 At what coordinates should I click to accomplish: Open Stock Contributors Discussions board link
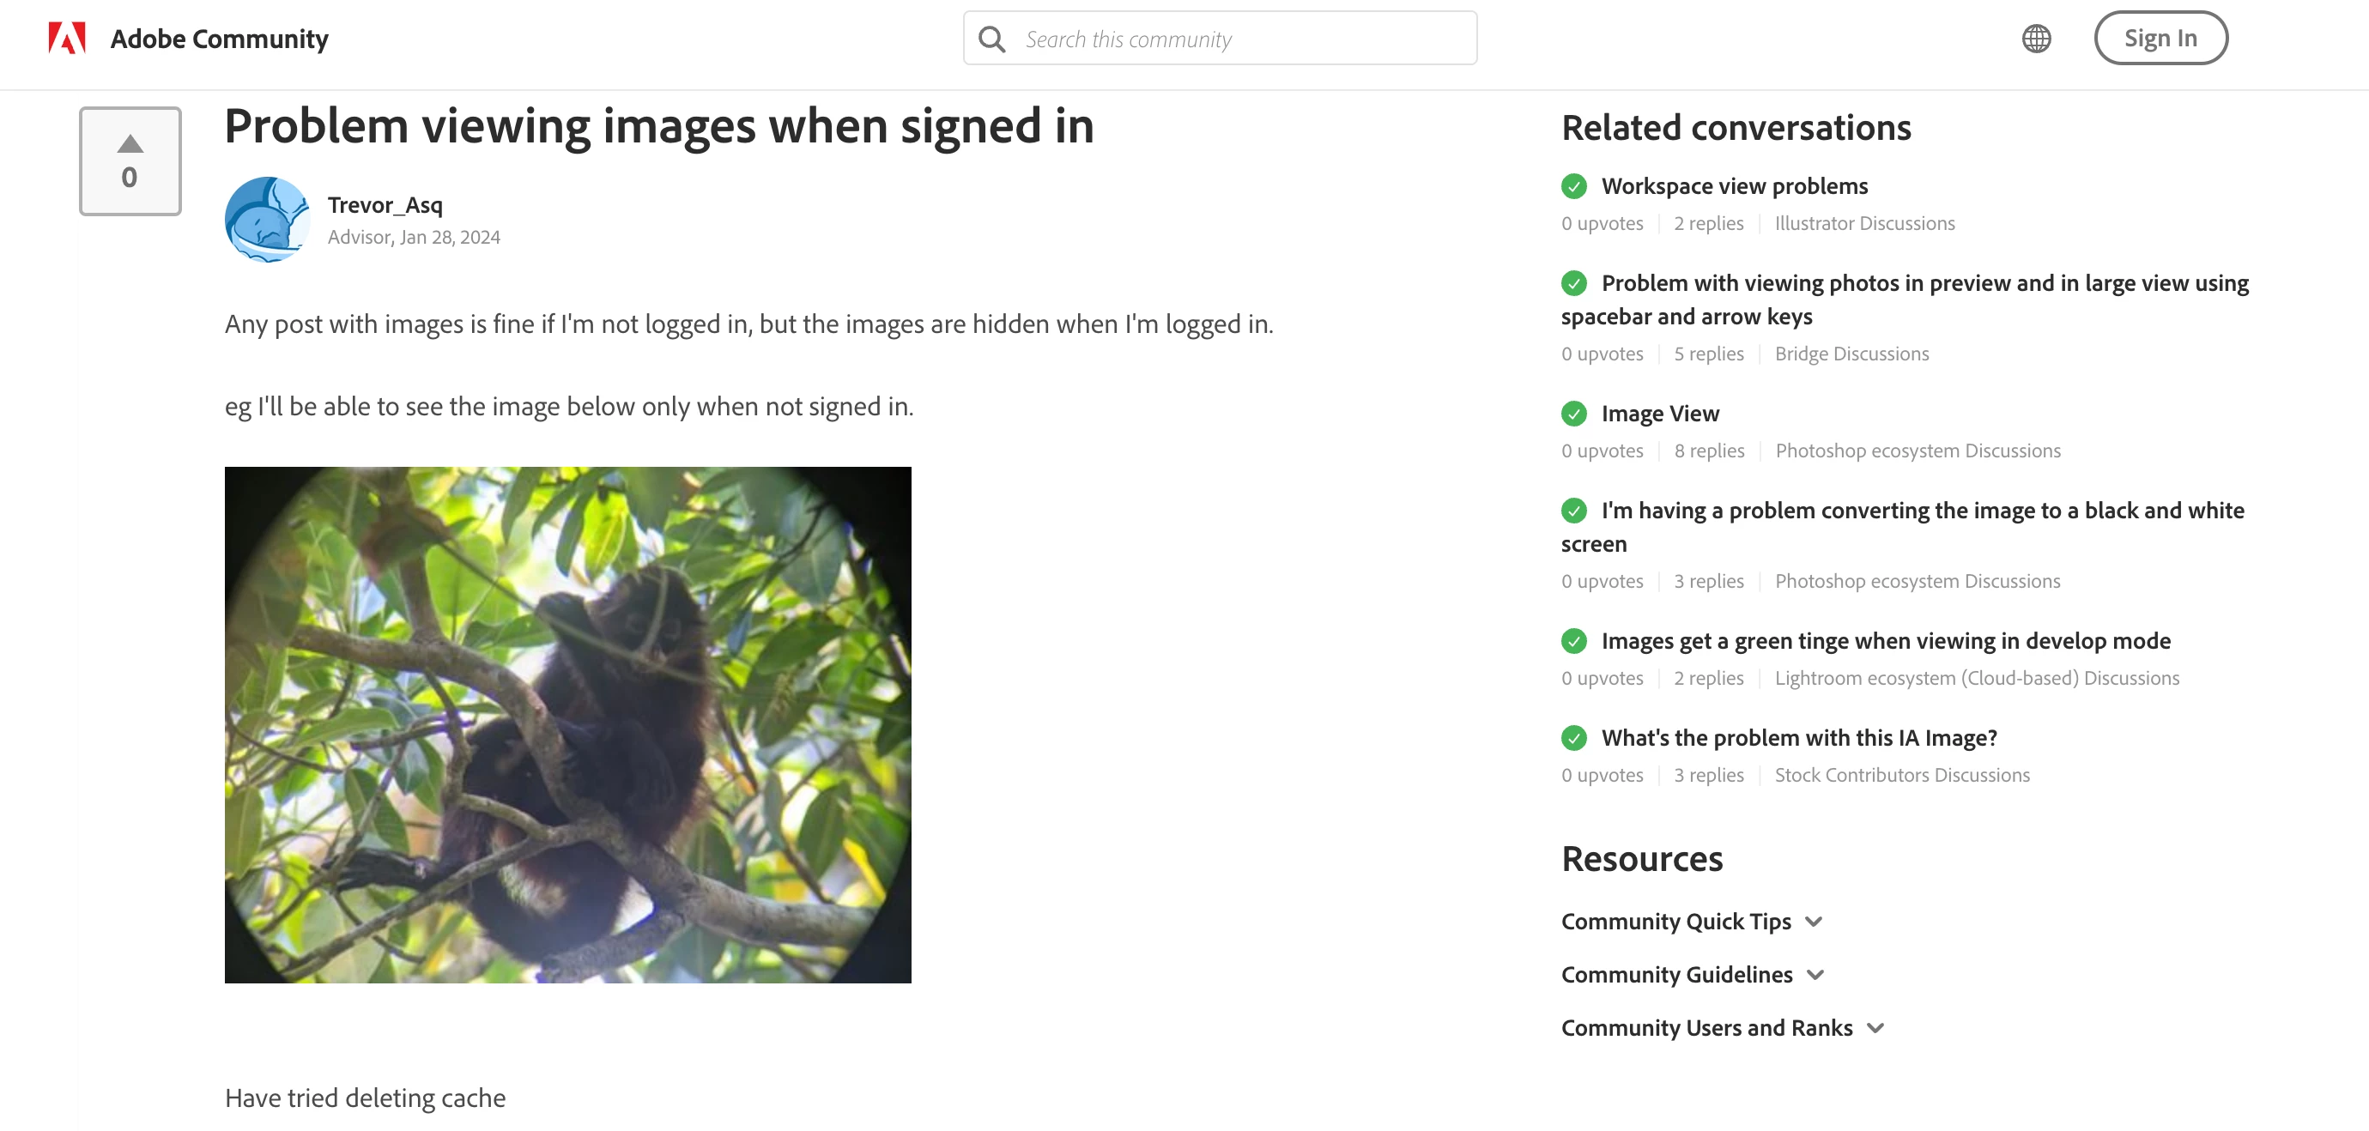pyautogui.click(x=1902, y=775)
